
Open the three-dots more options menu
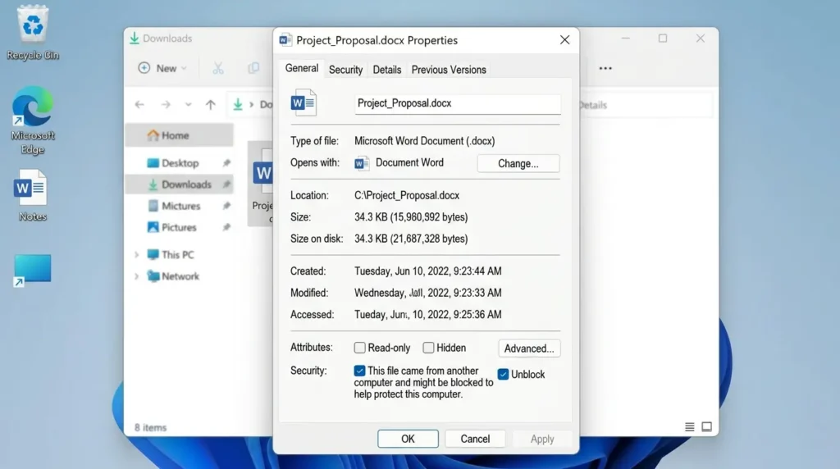tap(605, 68)
